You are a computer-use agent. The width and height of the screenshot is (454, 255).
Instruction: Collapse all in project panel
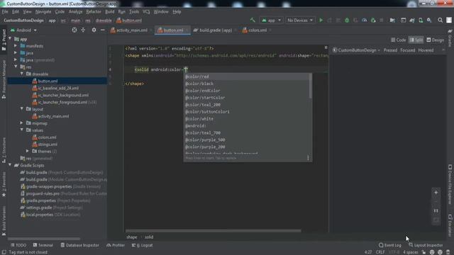tap(83, 30)
